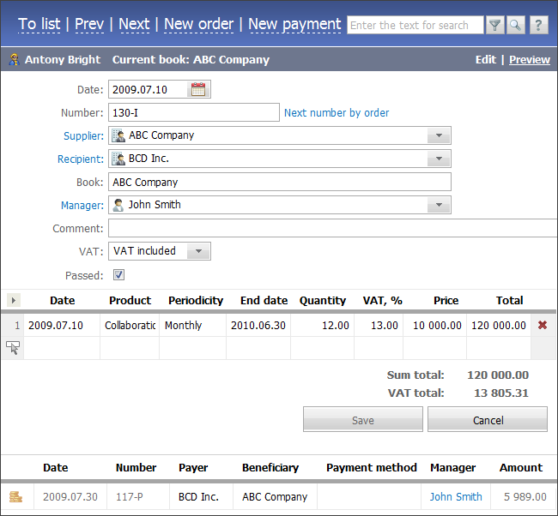
Task: Click the Payment method column header
Action: pos(371,467)
